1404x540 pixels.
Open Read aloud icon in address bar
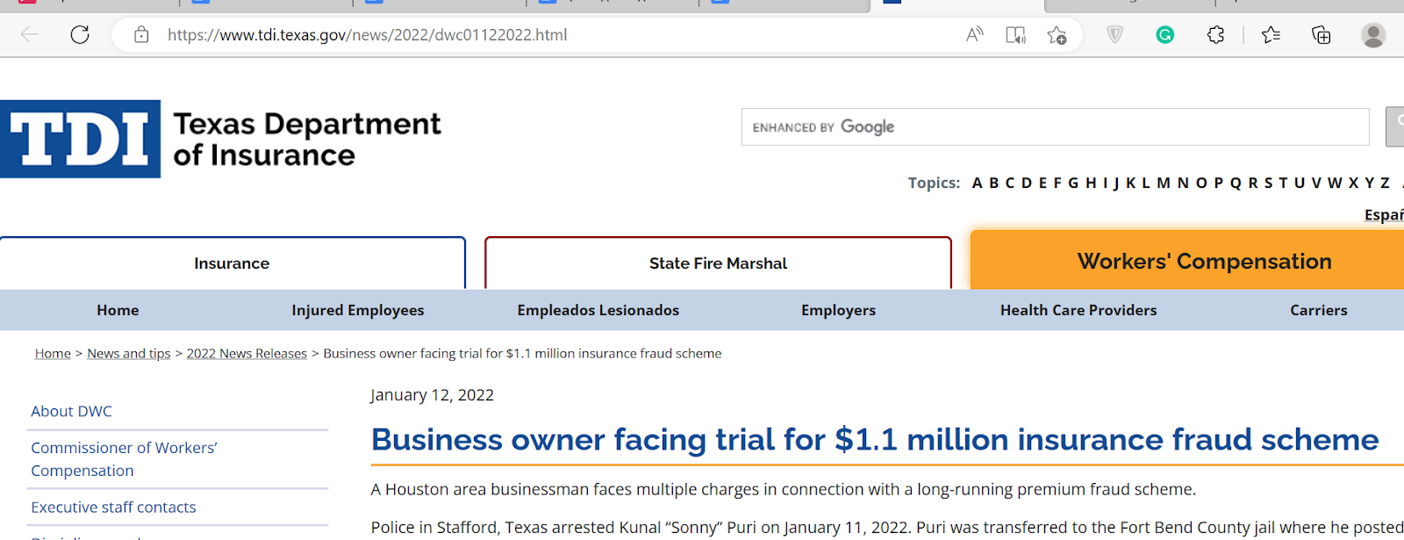point(975,35)
